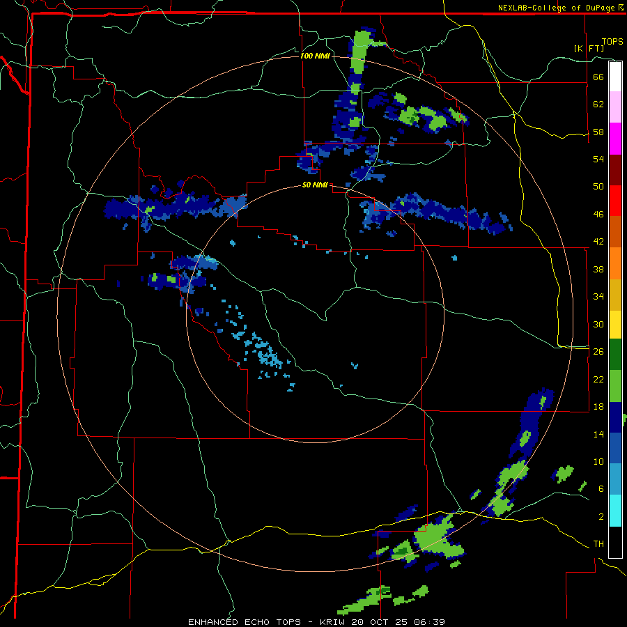
Task: Click the 26 legend value
Action: point(598,352)
